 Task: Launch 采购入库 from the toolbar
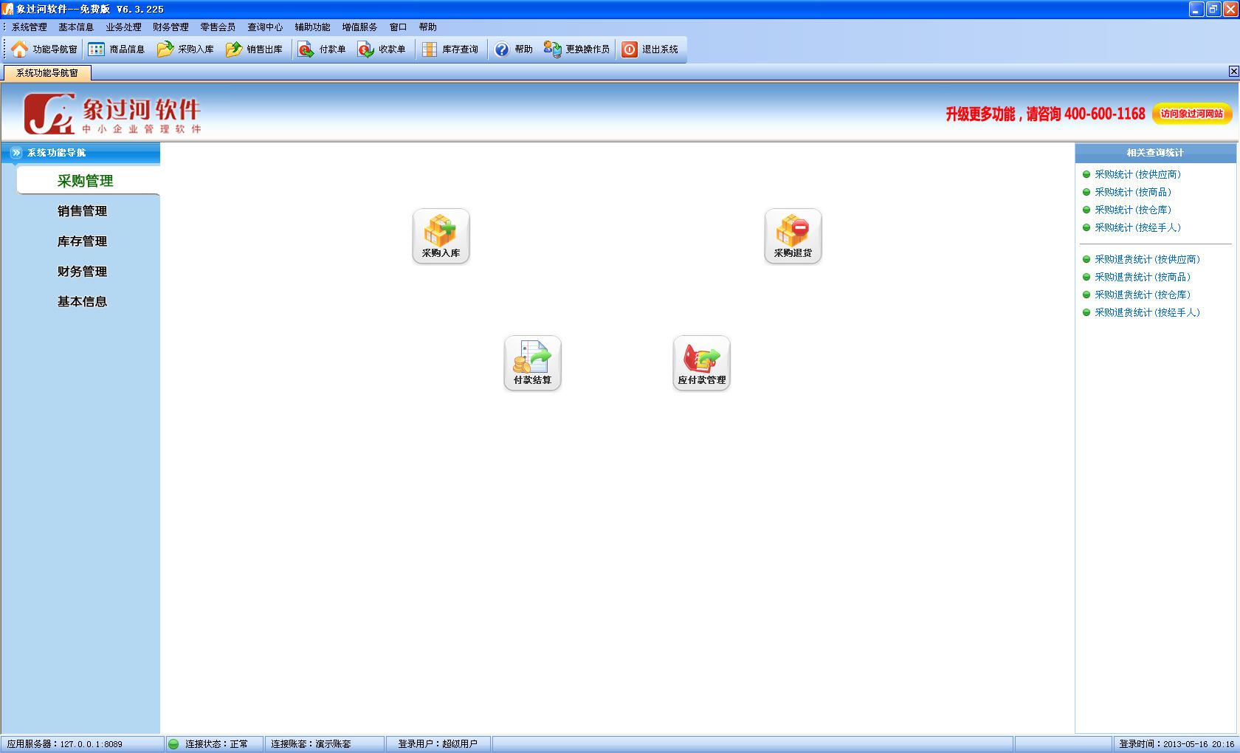185,49
